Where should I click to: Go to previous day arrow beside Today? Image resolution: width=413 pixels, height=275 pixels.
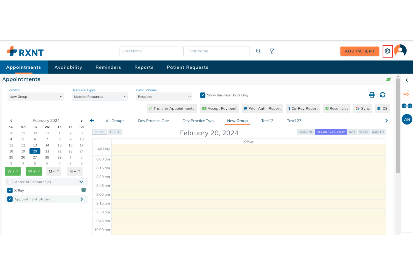click(x=111, y=132)
